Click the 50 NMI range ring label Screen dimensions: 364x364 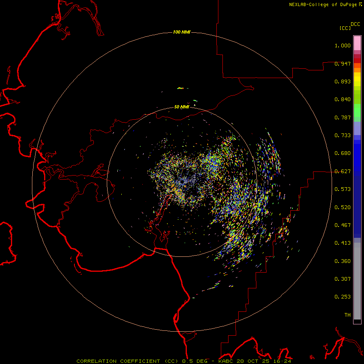point(182,107)
